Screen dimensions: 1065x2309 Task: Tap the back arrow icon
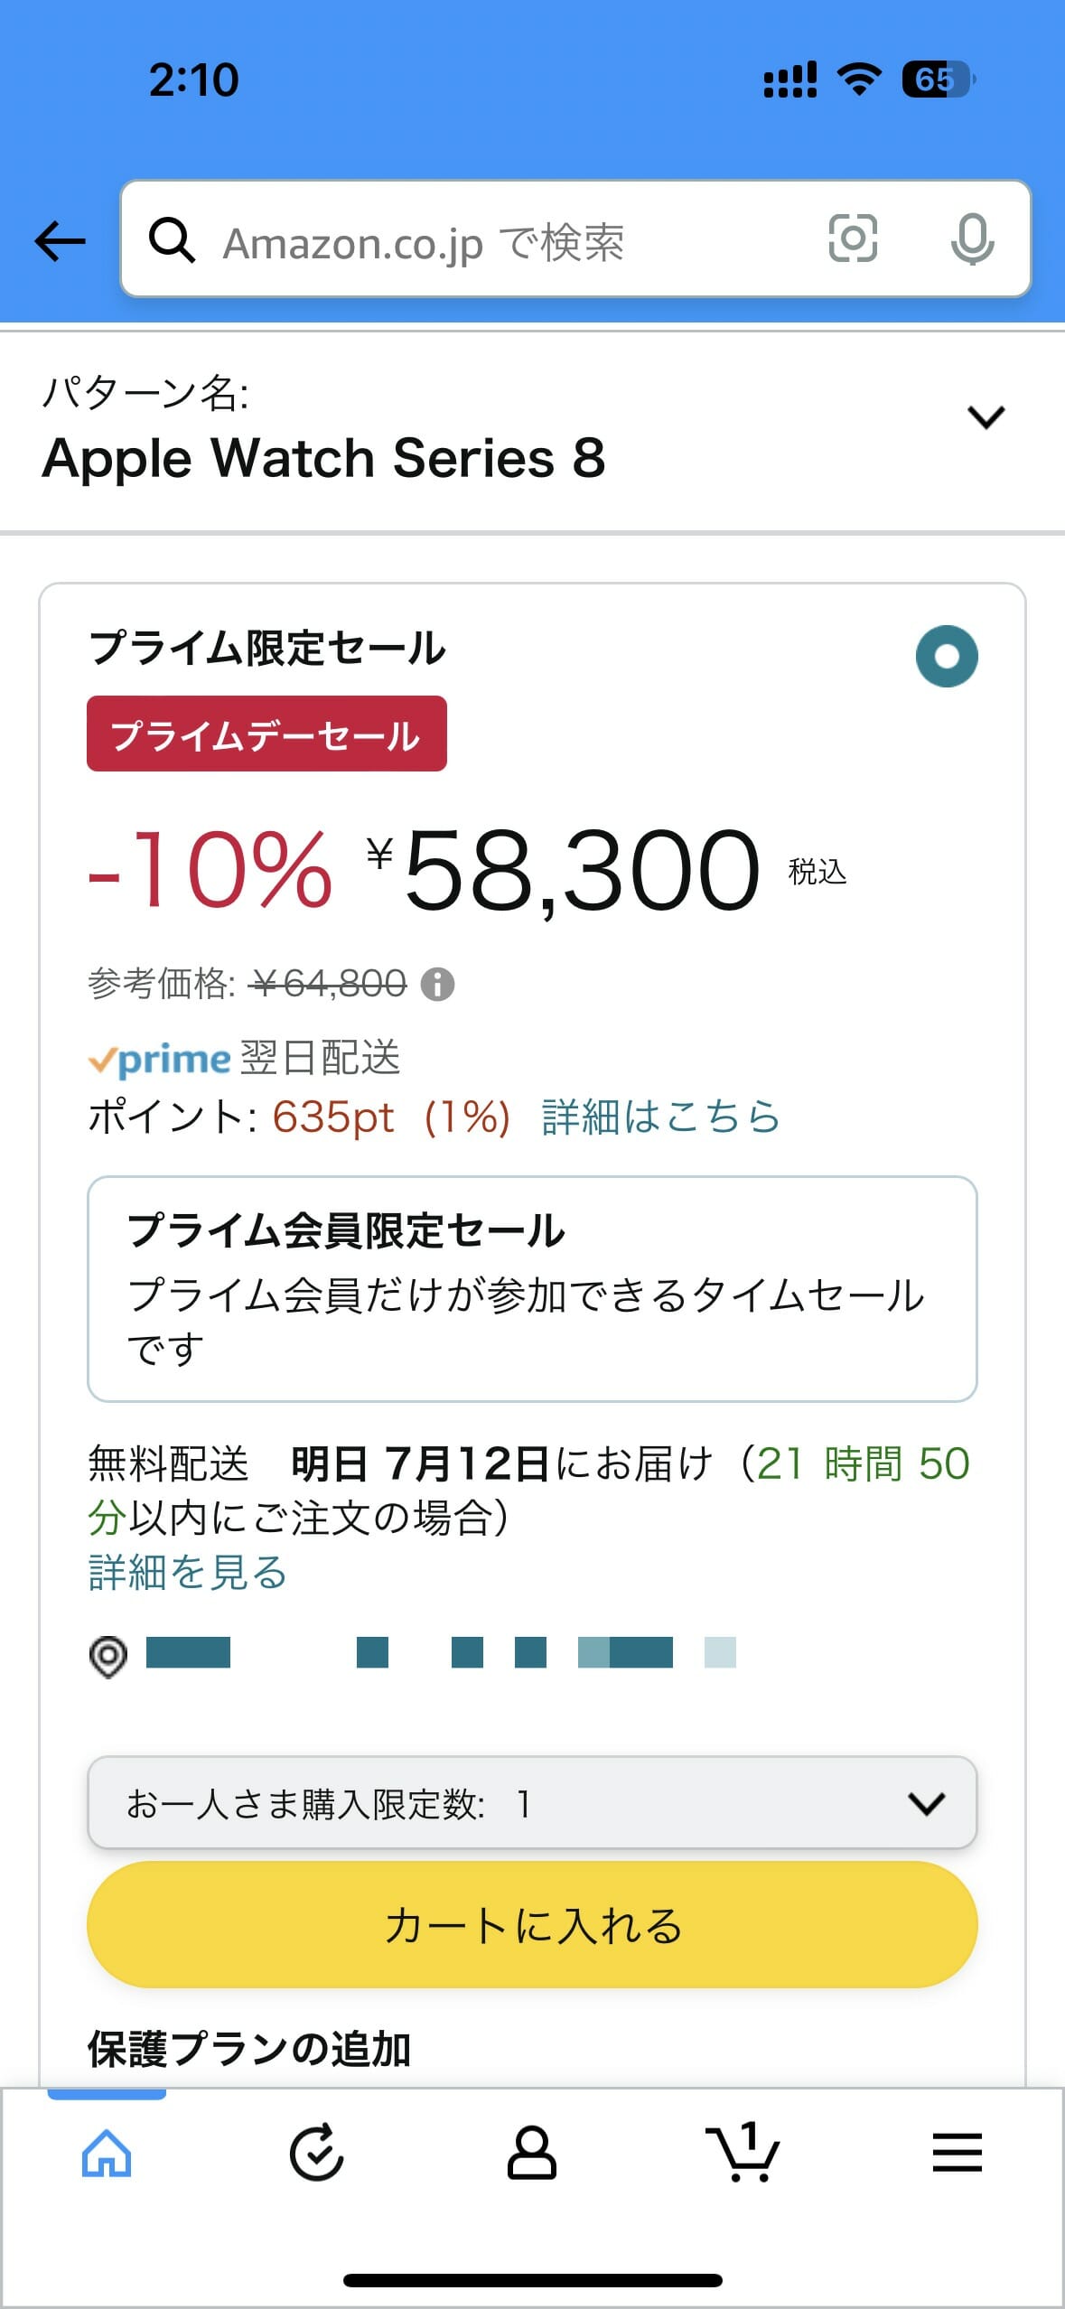[61, 241]
